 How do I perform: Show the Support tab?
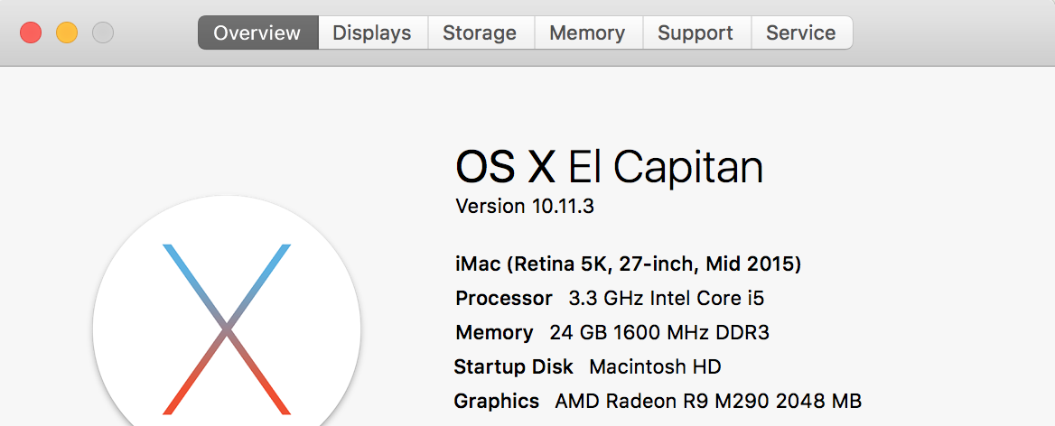click(x=696, y=33)
